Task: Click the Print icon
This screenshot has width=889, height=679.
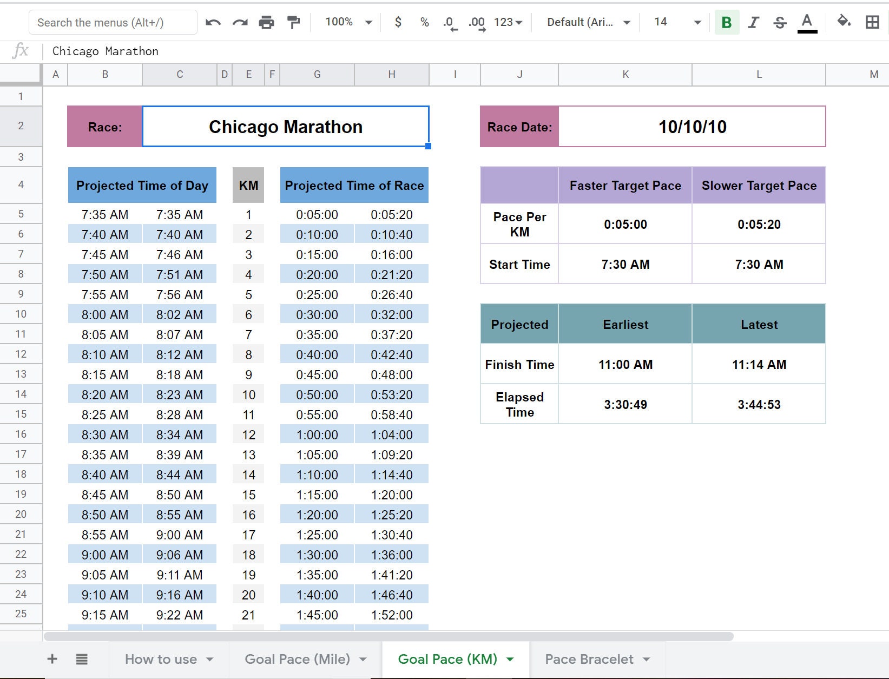Action: tap(266, 22)
